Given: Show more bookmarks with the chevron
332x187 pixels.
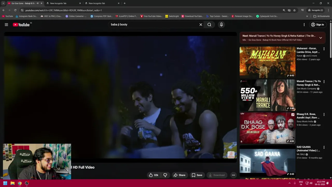Looking at the screenshot, I should pos(307,16).
